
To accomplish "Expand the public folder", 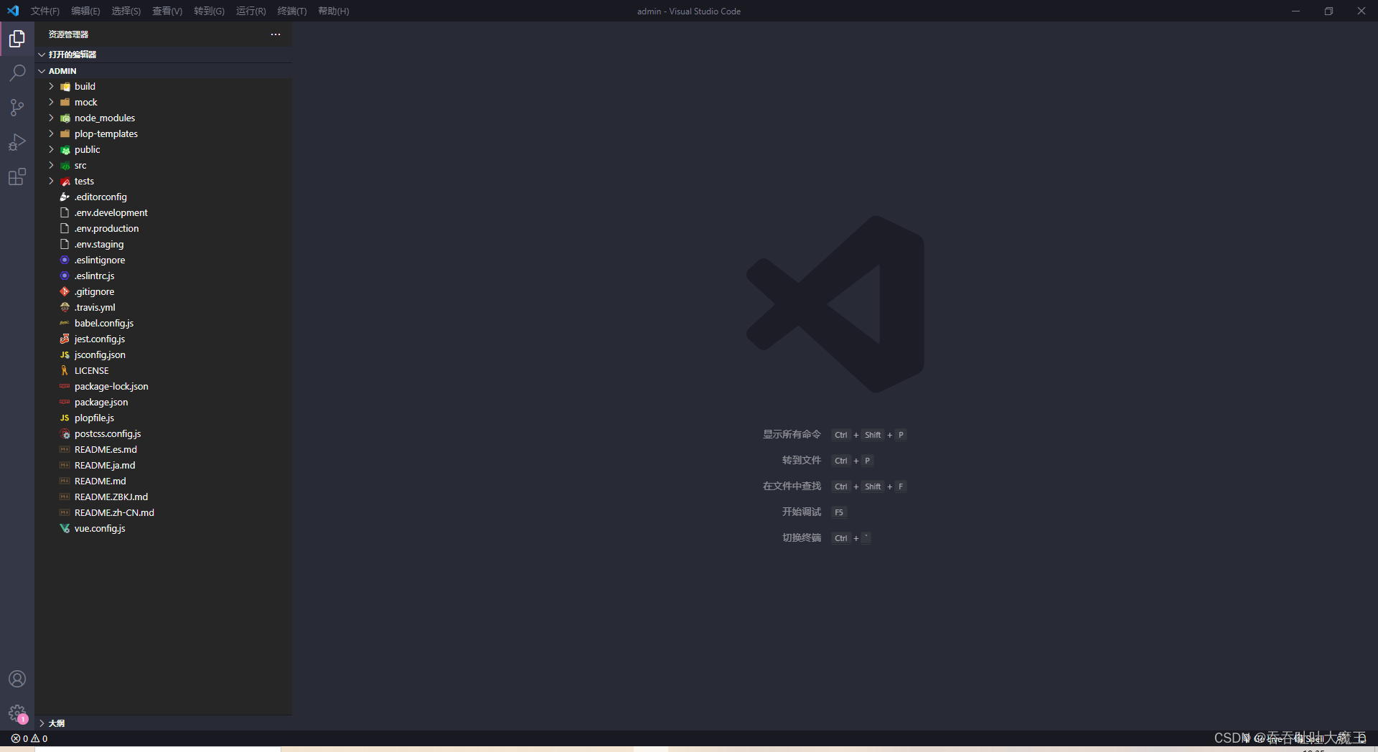I will tap(163, 149).
